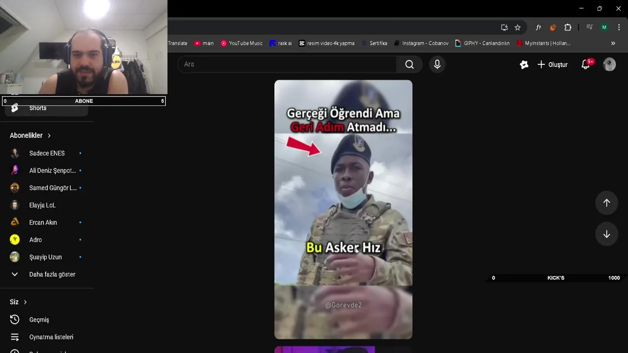Open Elayja LoL channel avatar

(x=15, y=205)
